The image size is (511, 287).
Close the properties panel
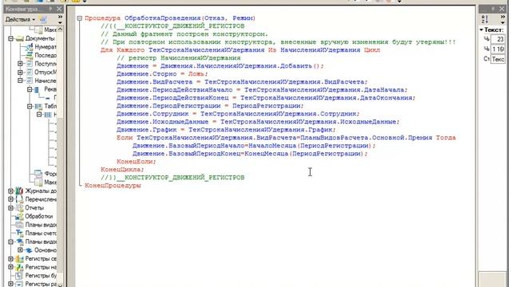502,9
